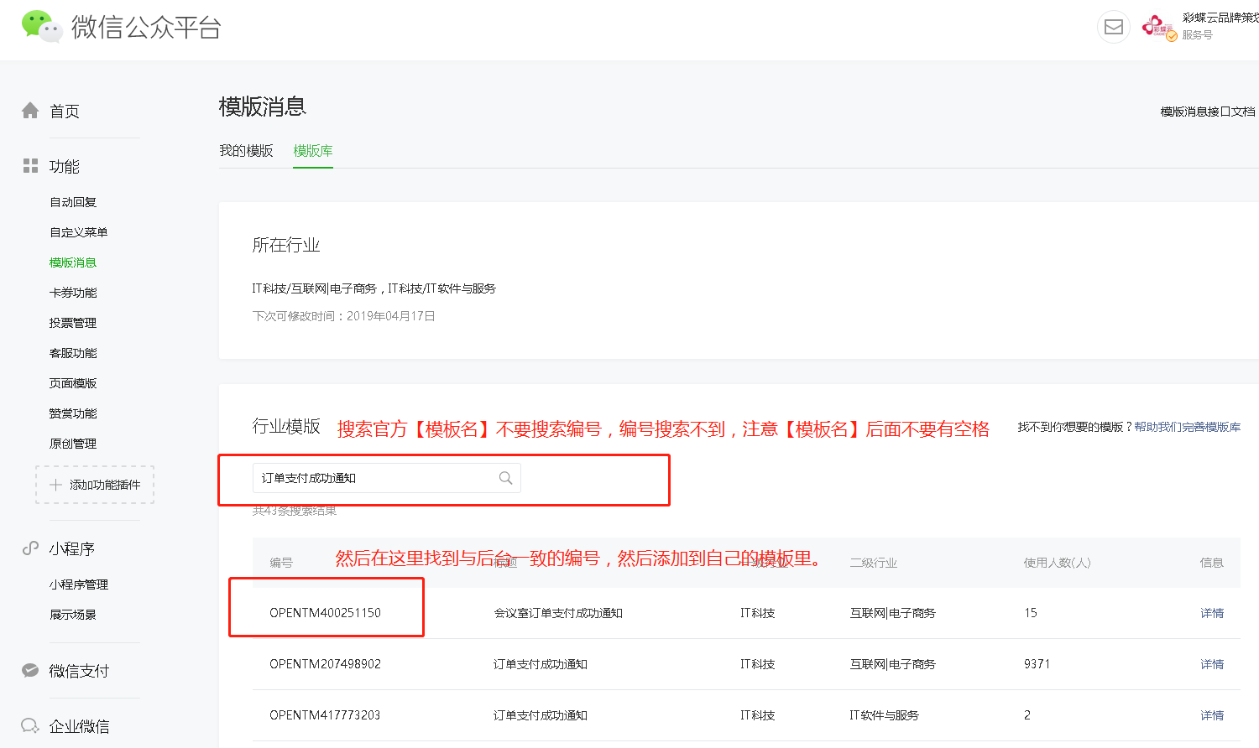Click the WeChat logo icon
The width and height of the screenshot is (1259, 748).
[42, 27]
